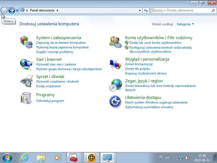Click the network status tray icon
This screenshot has height=163, width=217.
click(181, 158)
